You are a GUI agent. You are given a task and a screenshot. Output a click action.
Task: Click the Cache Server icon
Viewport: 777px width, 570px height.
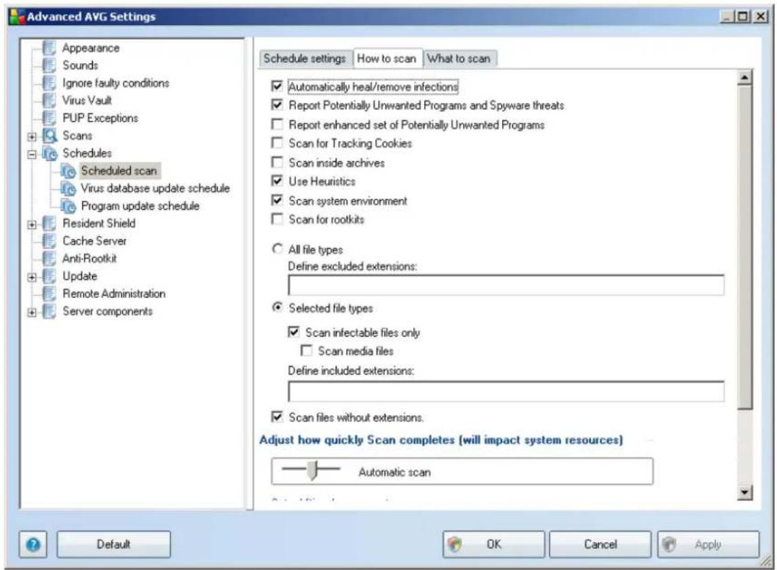point(49,241)
